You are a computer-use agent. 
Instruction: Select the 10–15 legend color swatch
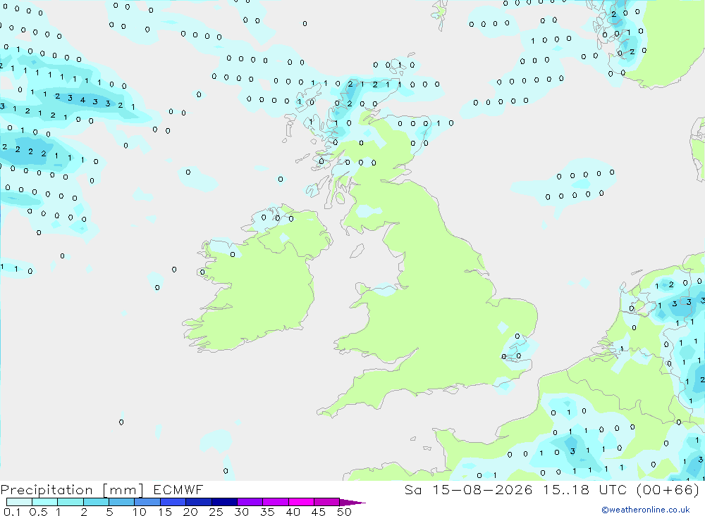(147, 502)
